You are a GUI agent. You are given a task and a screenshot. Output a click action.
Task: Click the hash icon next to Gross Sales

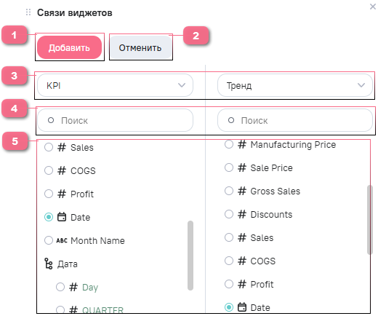click(x=242, y=191)
